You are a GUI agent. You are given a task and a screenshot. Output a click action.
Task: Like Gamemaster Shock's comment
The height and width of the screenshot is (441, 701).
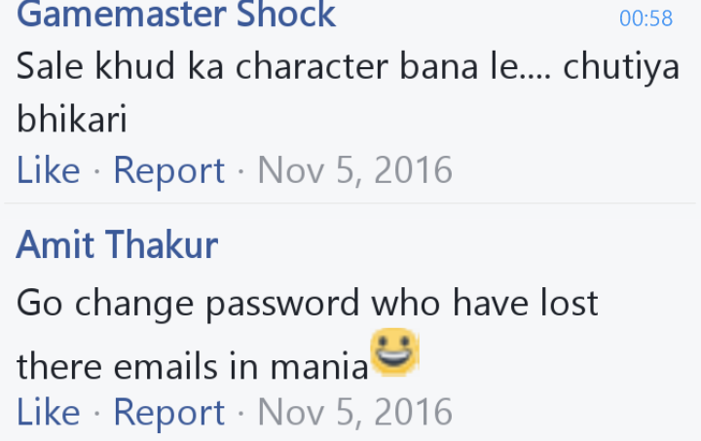pos(49,169)
